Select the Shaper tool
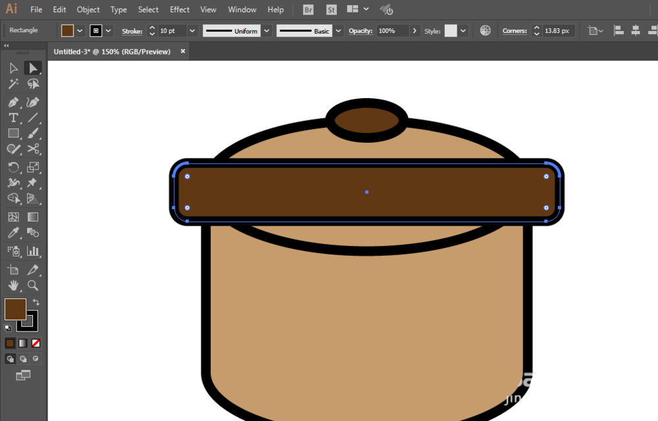The height and width of the screenshot is (421, 658). pos(13,149)
